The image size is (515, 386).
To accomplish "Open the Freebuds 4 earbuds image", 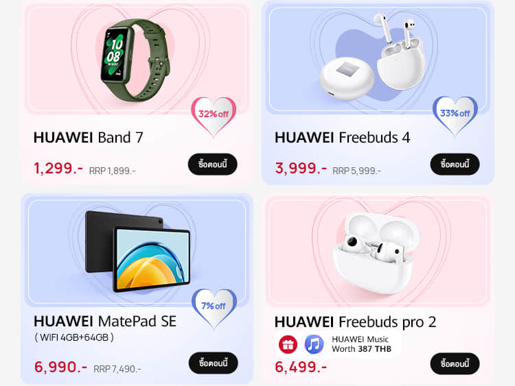I will pyautogui.click(x=373, y=56).
